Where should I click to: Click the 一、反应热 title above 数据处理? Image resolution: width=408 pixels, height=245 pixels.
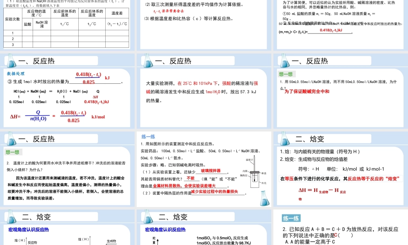coord(36,61)
